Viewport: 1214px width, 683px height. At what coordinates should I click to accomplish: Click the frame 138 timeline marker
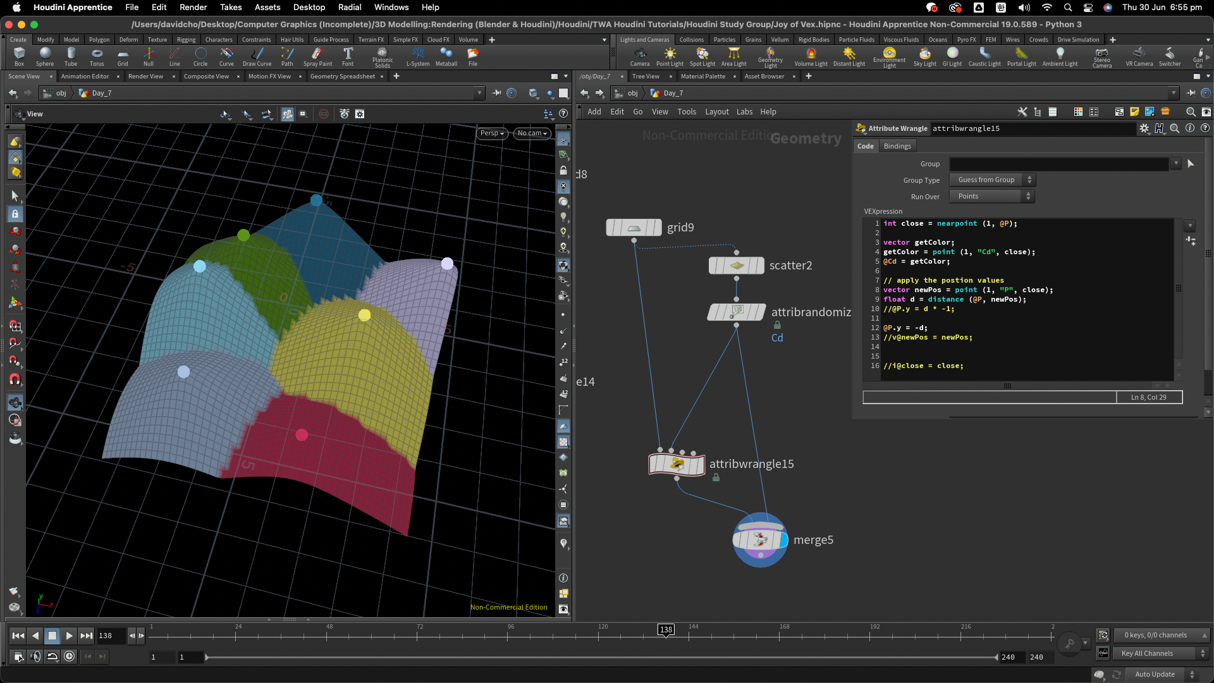pos(666,629)
